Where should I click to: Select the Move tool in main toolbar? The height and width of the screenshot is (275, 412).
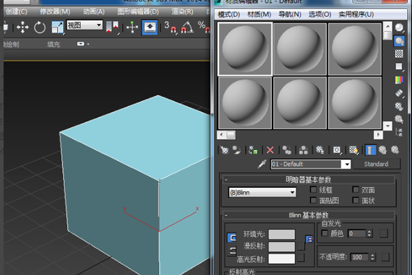click(x=22, y=27)
